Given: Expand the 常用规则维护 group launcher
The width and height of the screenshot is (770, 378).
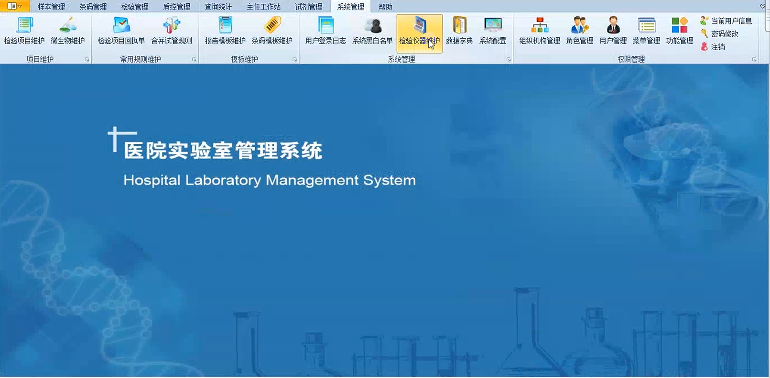Looking at the screenshot, I should point(194,60).
